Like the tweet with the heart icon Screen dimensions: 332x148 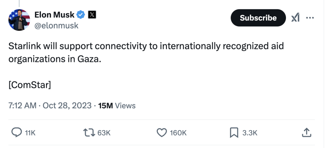point(161,132)
